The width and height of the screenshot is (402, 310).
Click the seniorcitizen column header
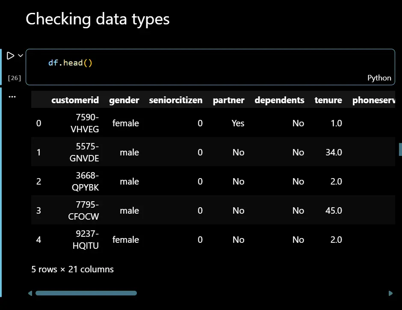pos(176,100)
